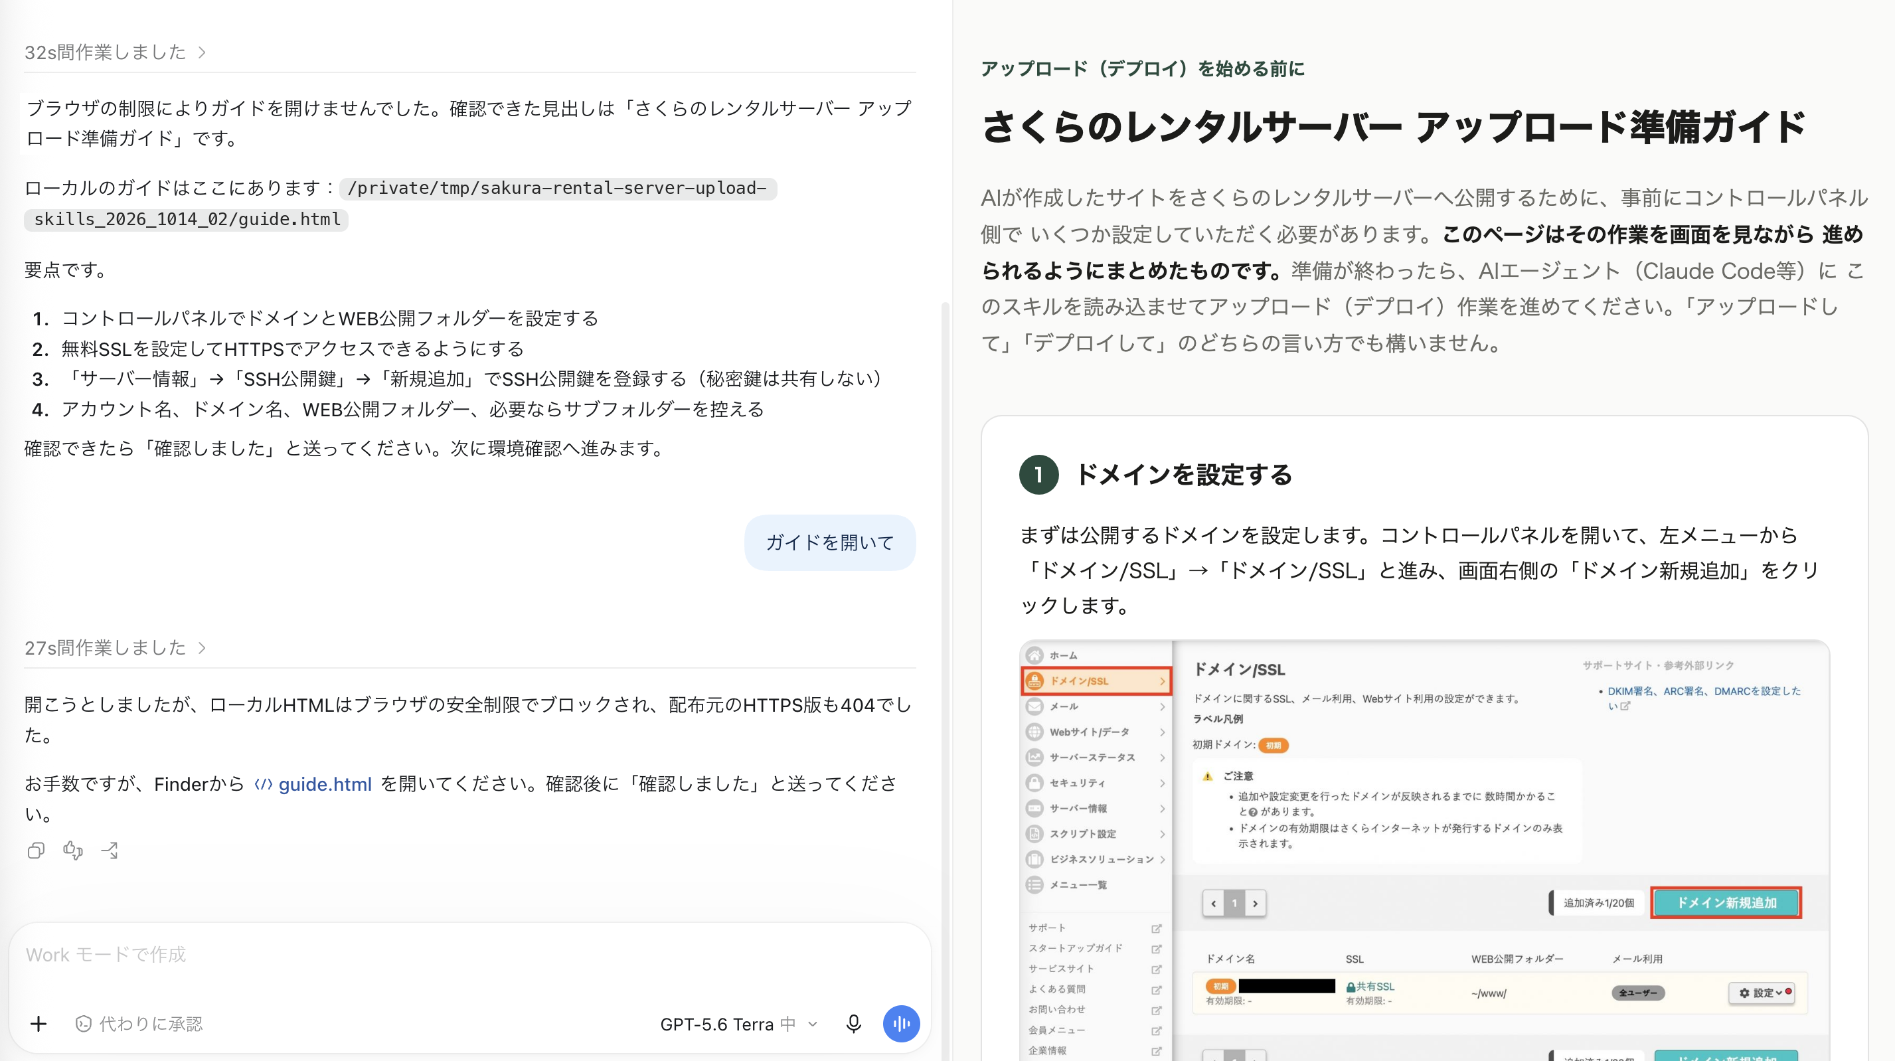1895x1061 pixels.
Task: Click the next page arrow in pagination
Action: pos(1255,904)
